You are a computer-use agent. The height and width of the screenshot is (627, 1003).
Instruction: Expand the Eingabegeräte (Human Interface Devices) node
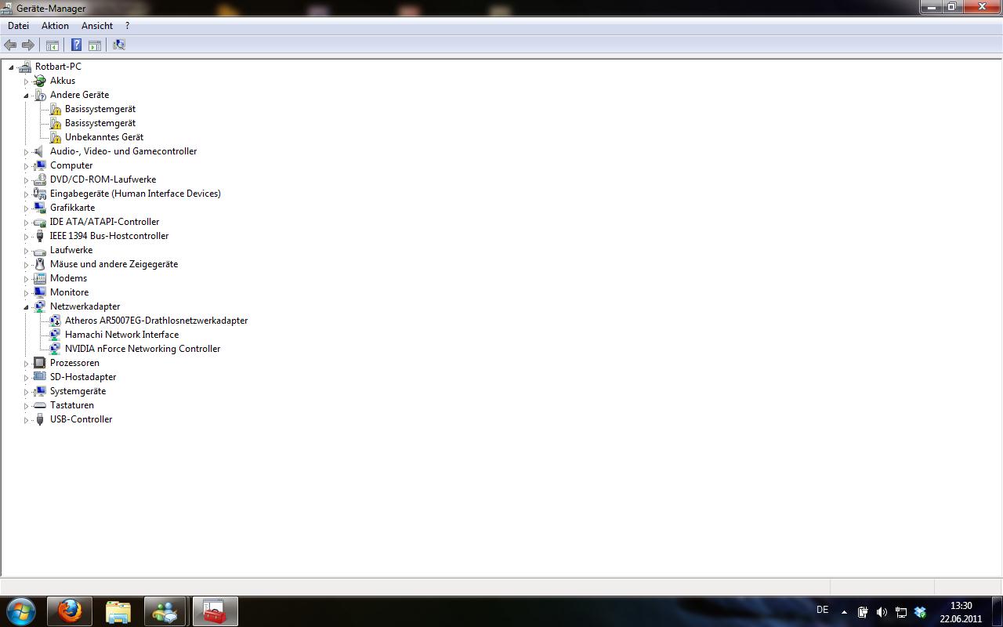click(26, 194)
